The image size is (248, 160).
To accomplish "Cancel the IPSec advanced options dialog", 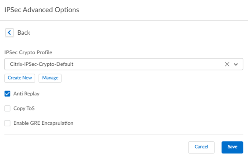I will 201,147.
